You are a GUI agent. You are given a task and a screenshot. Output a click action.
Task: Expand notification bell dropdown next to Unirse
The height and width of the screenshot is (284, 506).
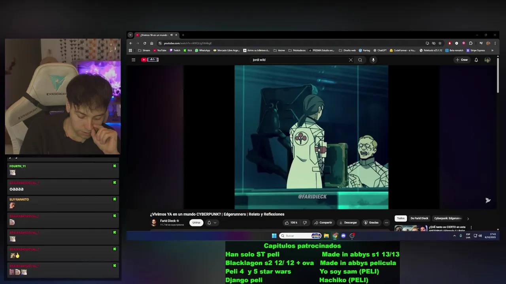[212, 222]
